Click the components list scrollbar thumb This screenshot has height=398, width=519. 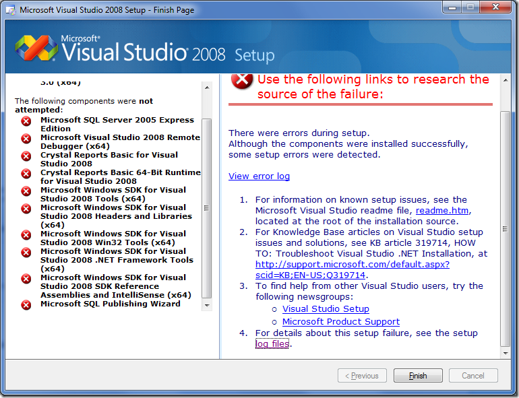point(206,209)
